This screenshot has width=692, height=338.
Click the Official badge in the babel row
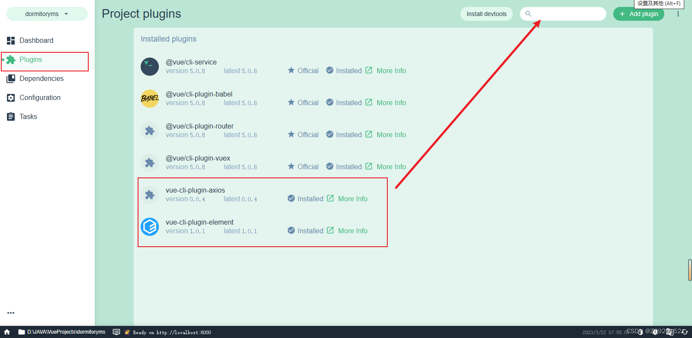click(303, 103)
